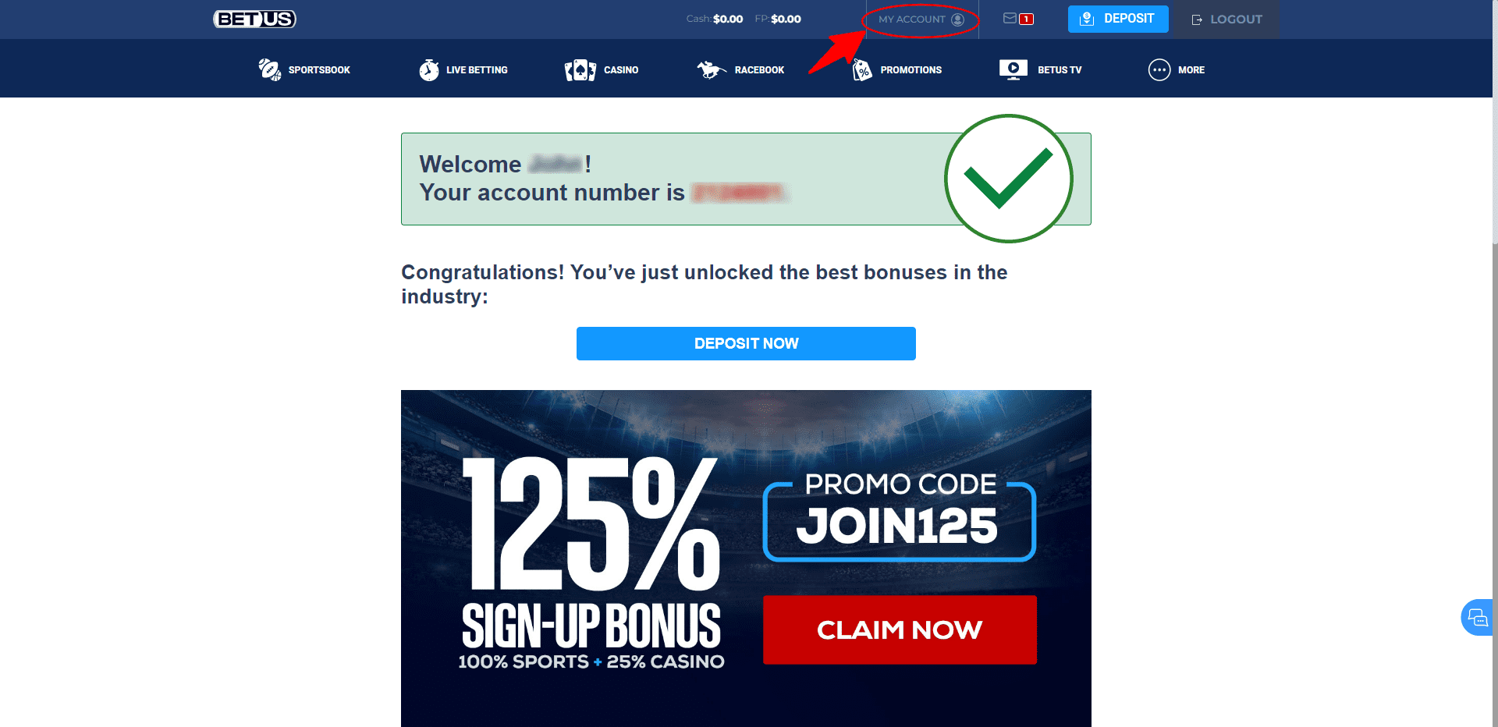Open the live chat bubble icon
The height and width of the screenshot is (727, 1498).
(x=1478, y=618)
